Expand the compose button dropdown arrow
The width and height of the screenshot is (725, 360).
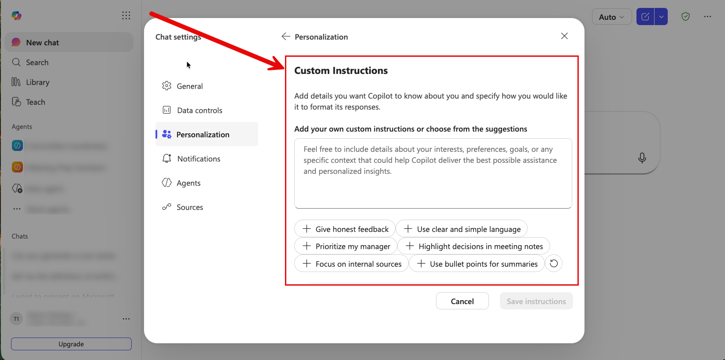[661, 17]
